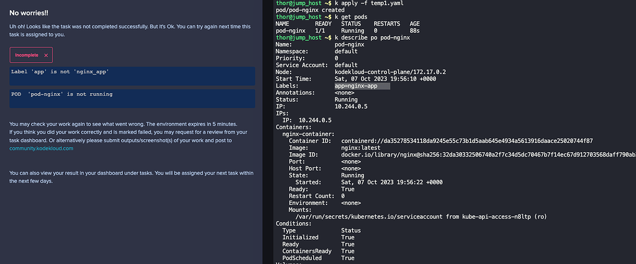The width and height of the screenshot is (636, 264).
Task: Click the nginx-container name line
Action: coord(309,134)
